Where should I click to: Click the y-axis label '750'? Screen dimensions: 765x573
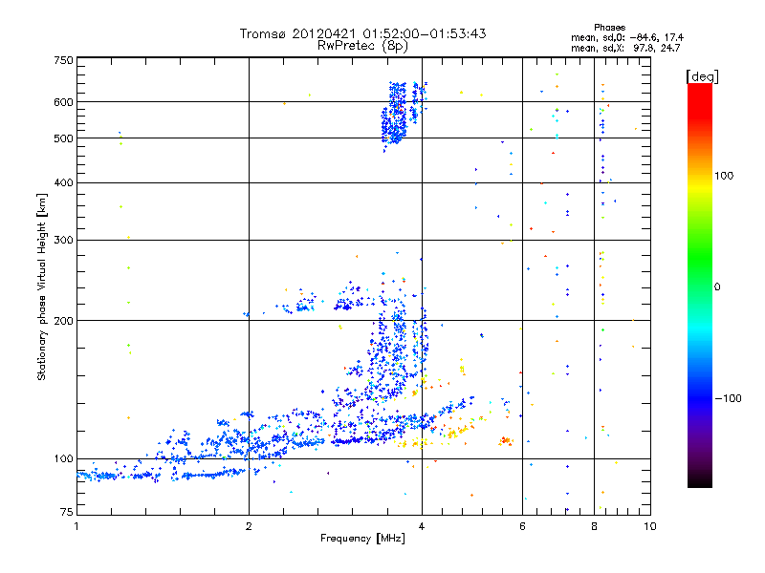tap(63, 60)
